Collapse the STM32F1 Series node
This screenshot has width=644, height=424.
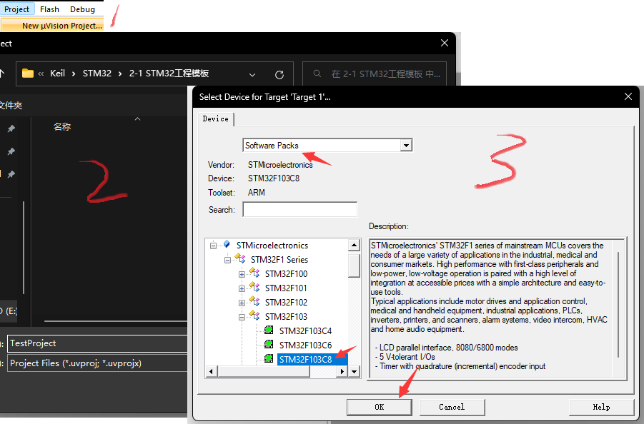227,260
